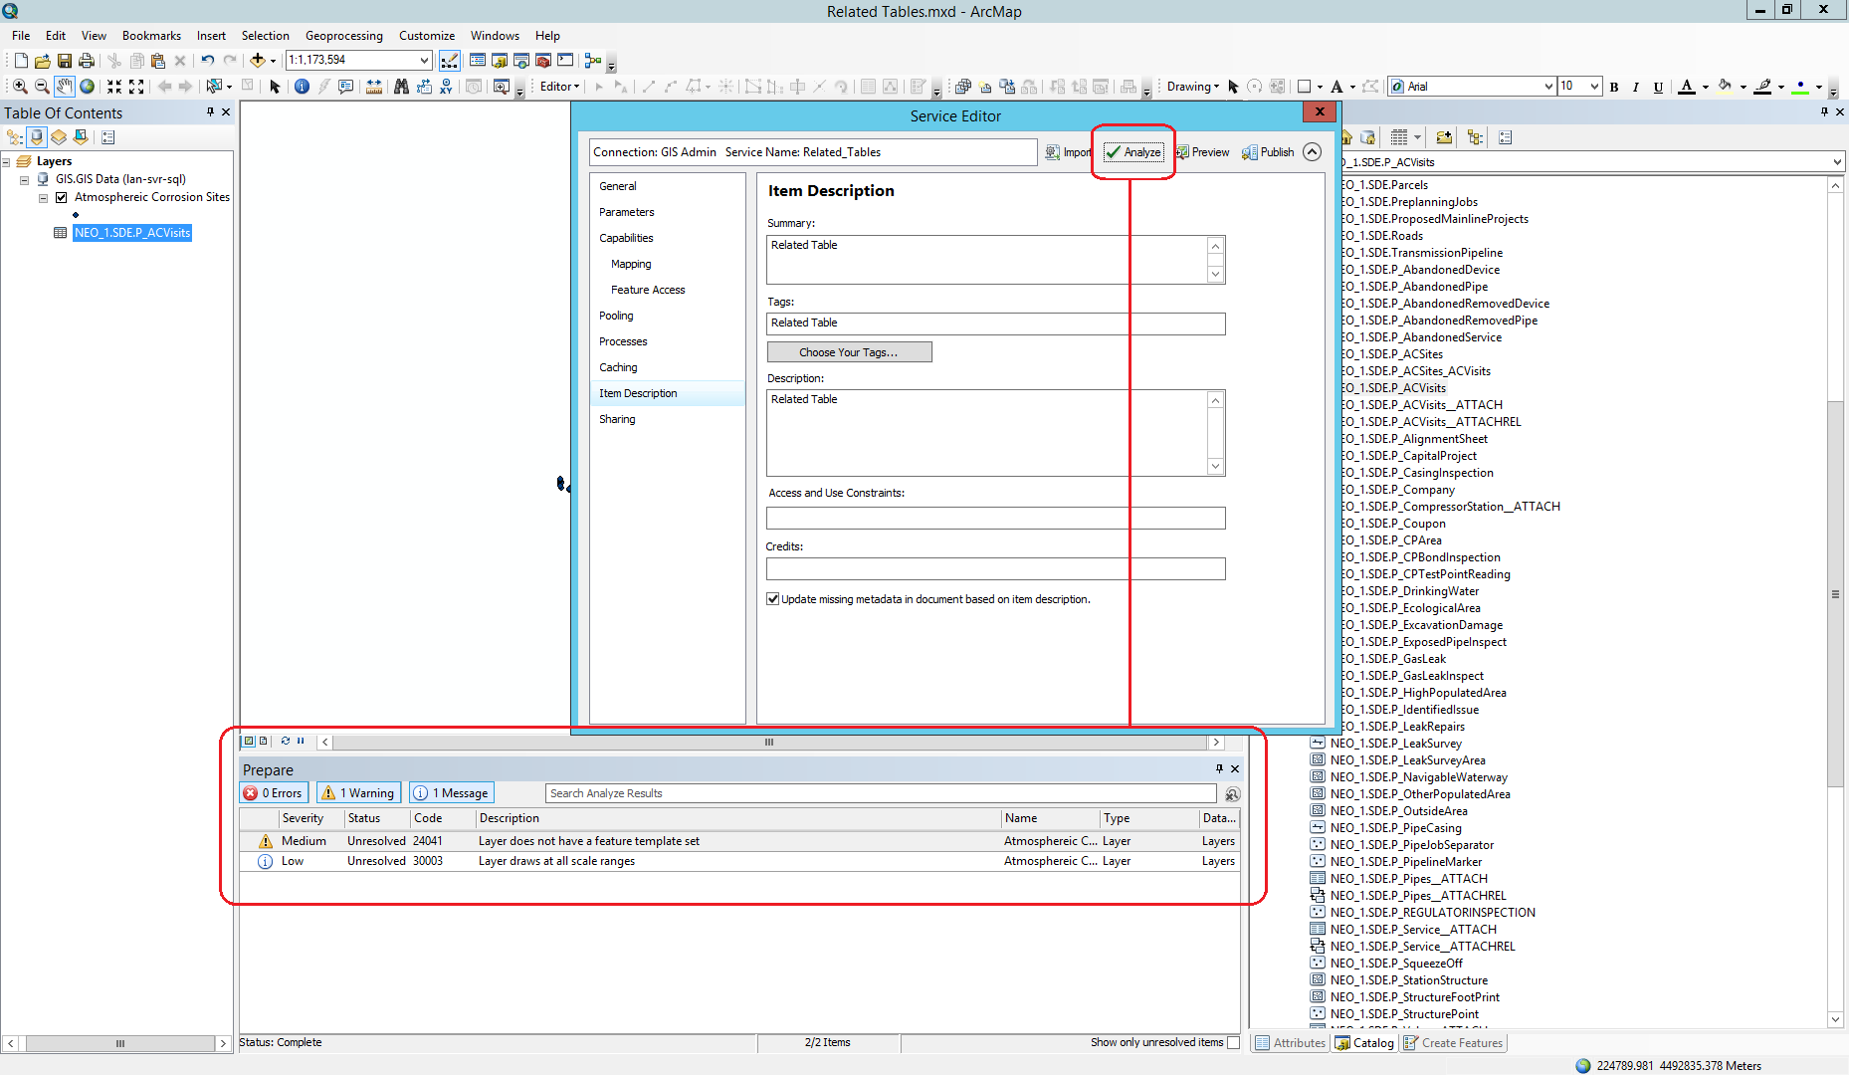Uncheck Update missing metadata checkbox
1849x1075 pixels.
[772, 599]
